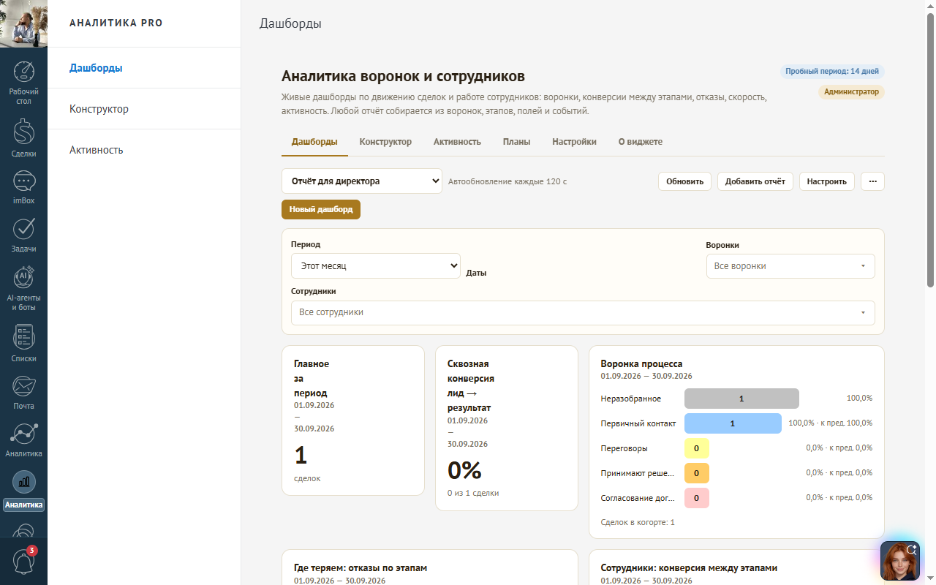Image resolution: width=936 pixels, height=585 pixels.
Task: Open the Рабочий стол section icon
Action: coord(24,73)
